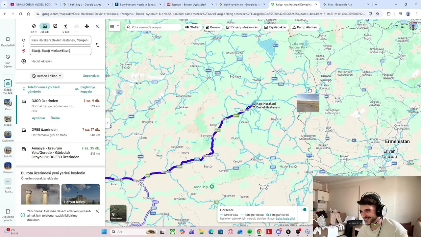Switch to İstanbul - Brüksel Uçak Seferi tab

pyautogui.click(x=190, y=5)
